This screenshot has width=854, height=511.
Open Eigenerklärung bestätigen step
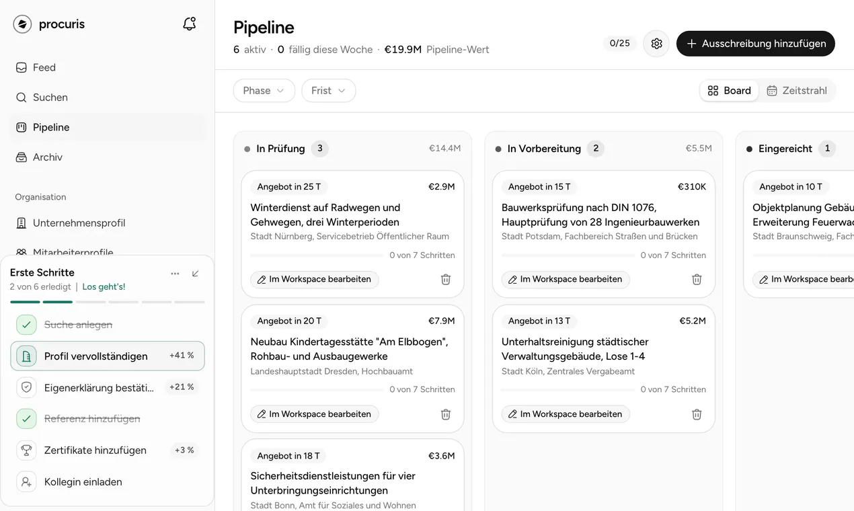108,387
